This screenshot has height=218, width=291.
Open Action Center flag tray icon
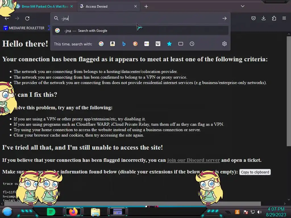(246, 212)
